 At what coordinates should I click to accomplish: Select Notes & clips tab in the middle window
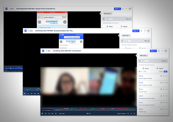click(126, 35)
